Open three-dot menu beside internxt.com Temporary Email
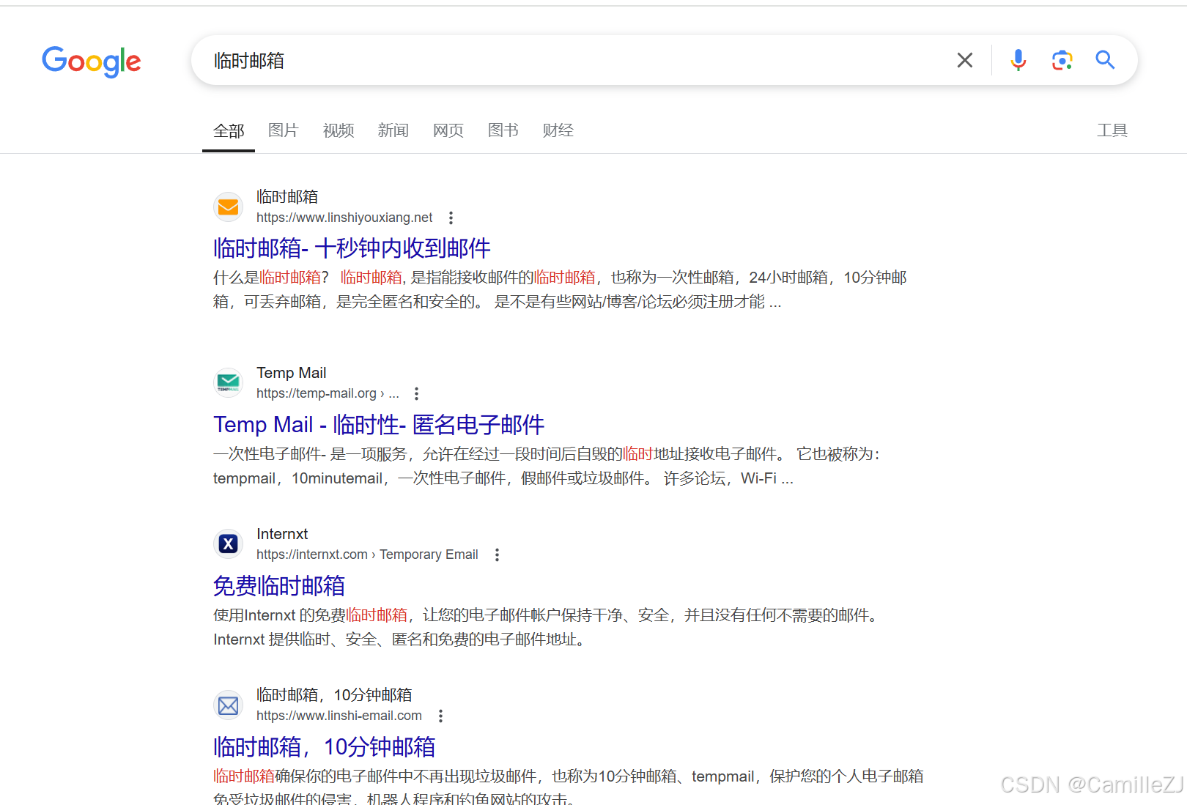Image resolution: width=1187 pixels, height=805 pixels. 497,554
